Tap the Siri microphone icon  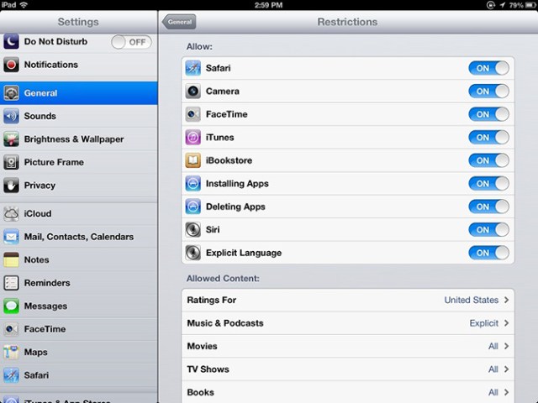pyautogui.click(x=193, y=229)
